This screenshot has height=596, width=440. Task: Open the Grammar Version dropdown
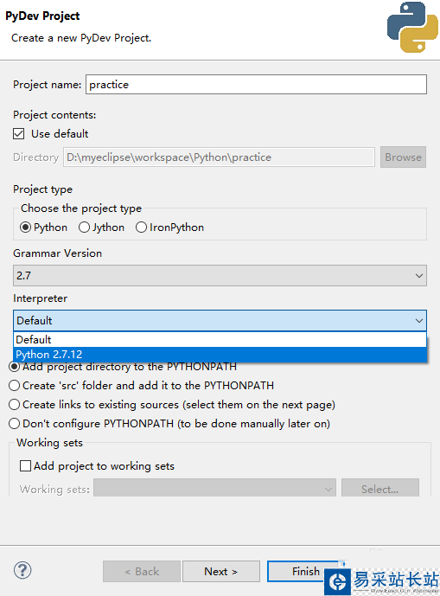220,276
